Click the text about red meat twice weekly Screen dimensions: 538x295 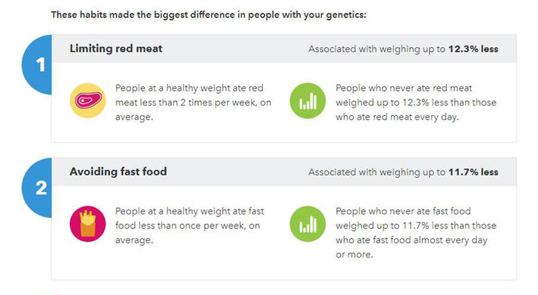point(193,102)
